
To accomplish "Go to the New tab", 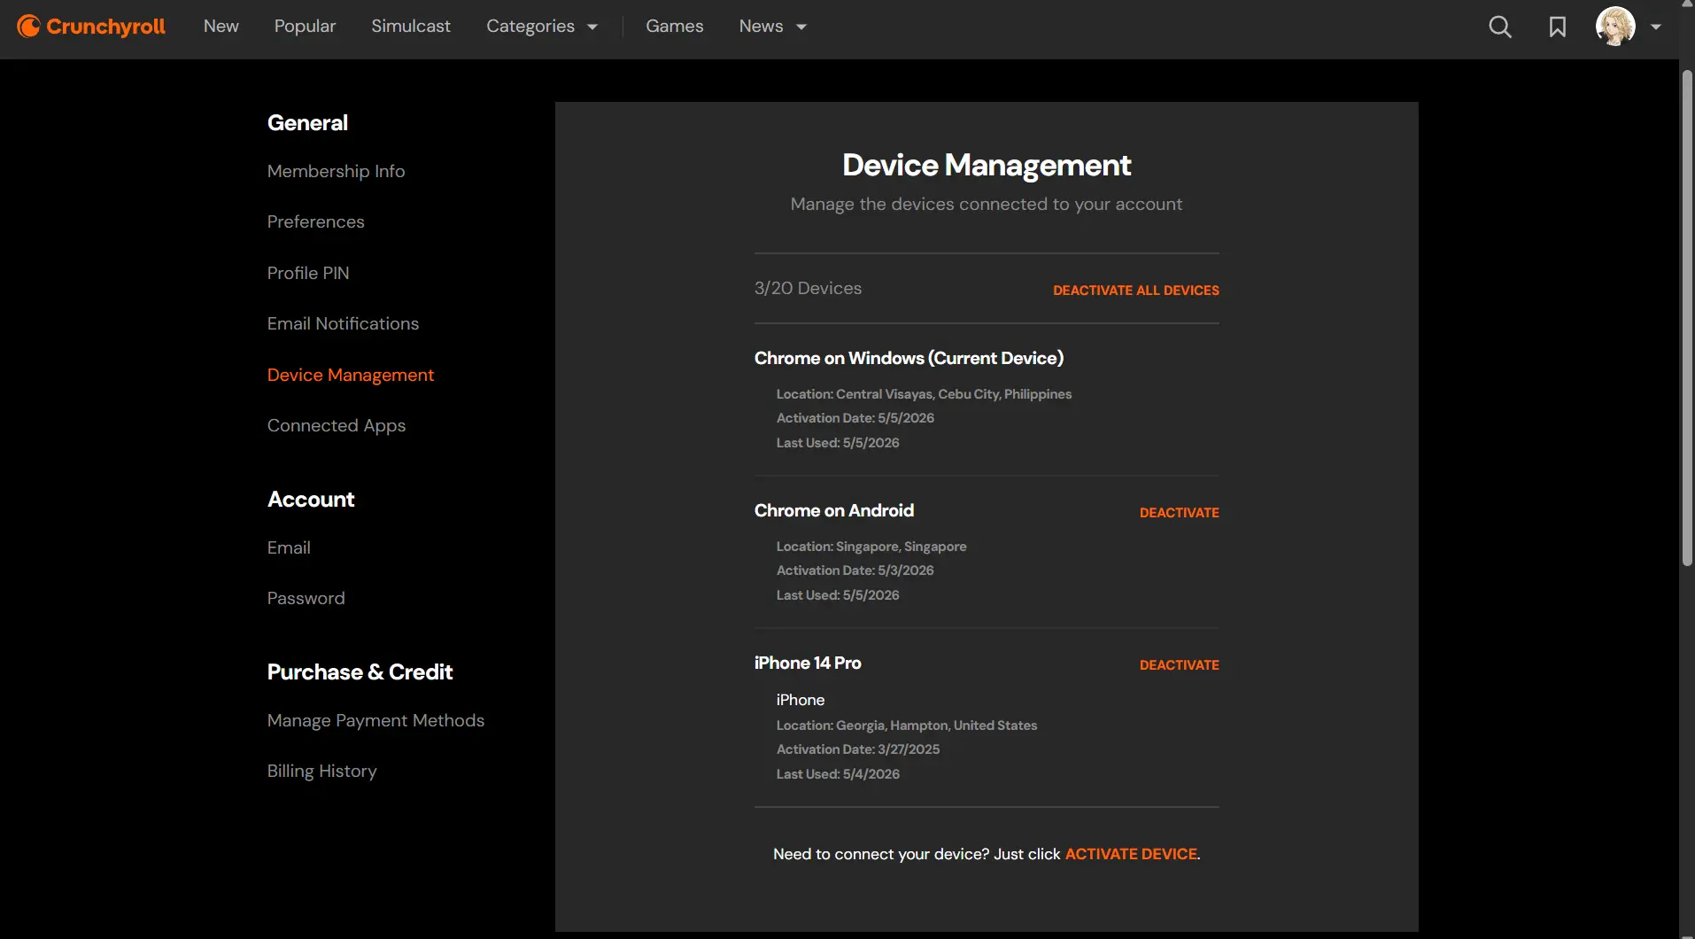I will [221, 27].
